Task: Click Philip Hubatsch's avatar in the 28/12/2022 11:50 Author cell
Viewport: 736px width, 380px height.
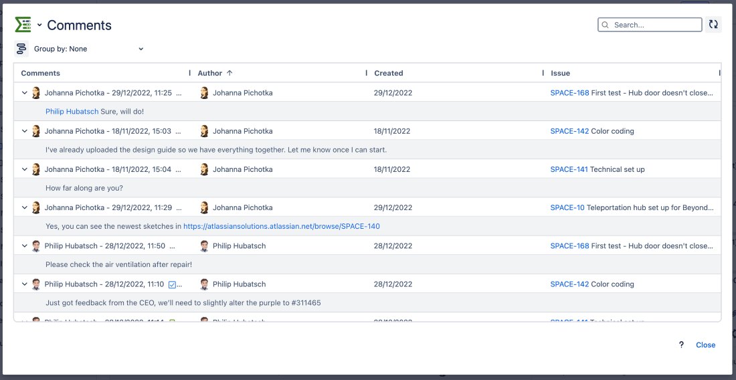Action: tap(204, 246)
